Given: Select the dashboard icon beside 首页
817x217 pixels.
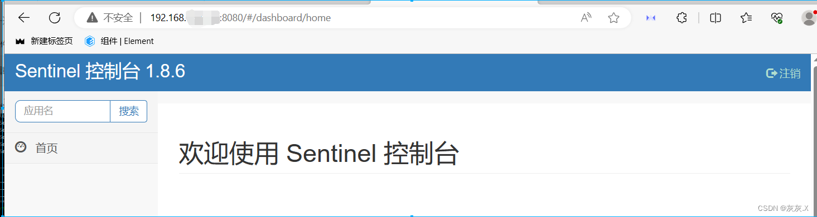Looking at the screenshot, I should [21, 147].
